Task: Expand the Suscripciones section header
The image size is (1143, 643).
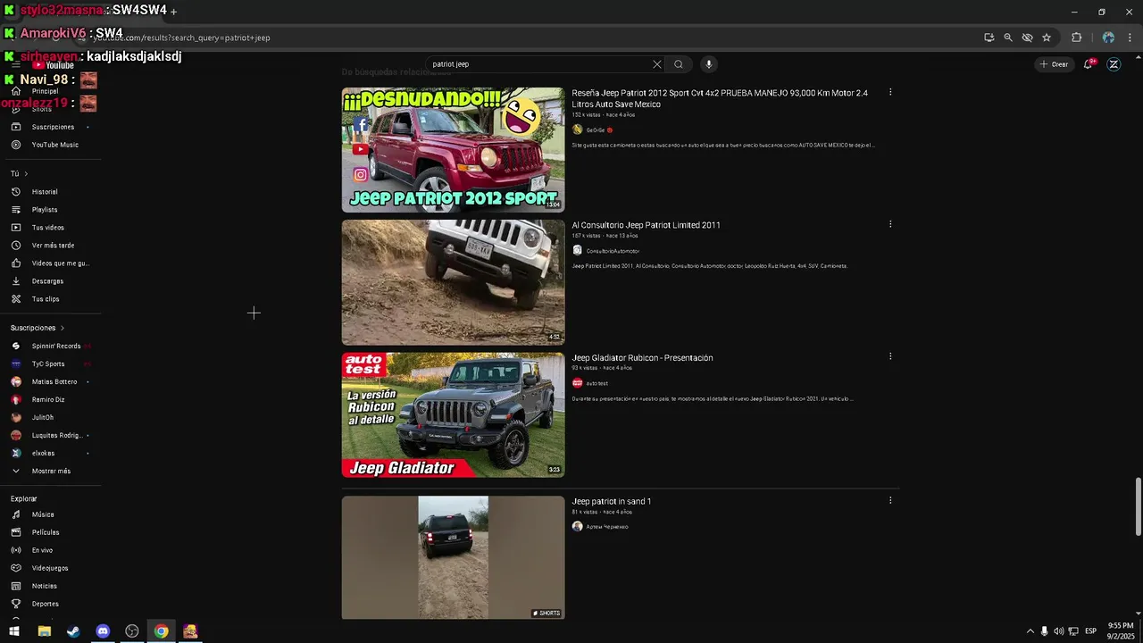Action: point(38,328)
